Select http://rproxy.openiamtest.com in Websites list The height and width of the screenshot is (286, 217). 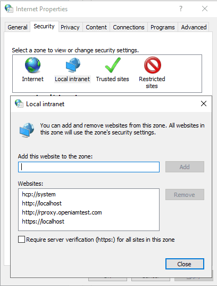(x=62, y=212)
